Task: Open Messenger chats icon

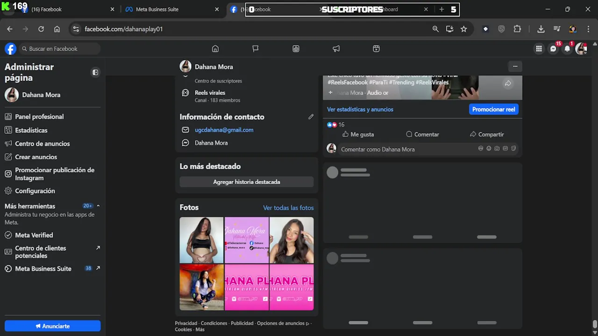Action: 553,49
